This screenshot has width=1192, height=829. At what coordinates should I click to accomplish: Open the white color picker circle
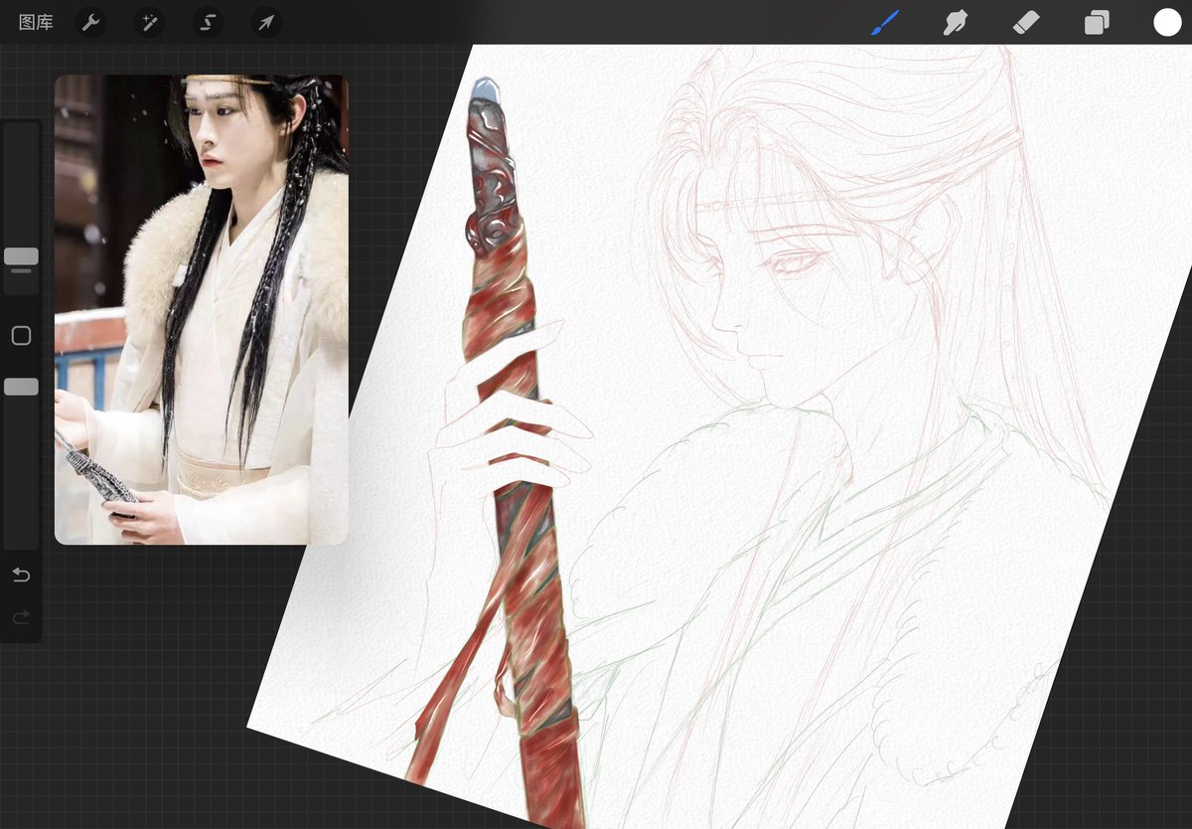coord(1167,22)
